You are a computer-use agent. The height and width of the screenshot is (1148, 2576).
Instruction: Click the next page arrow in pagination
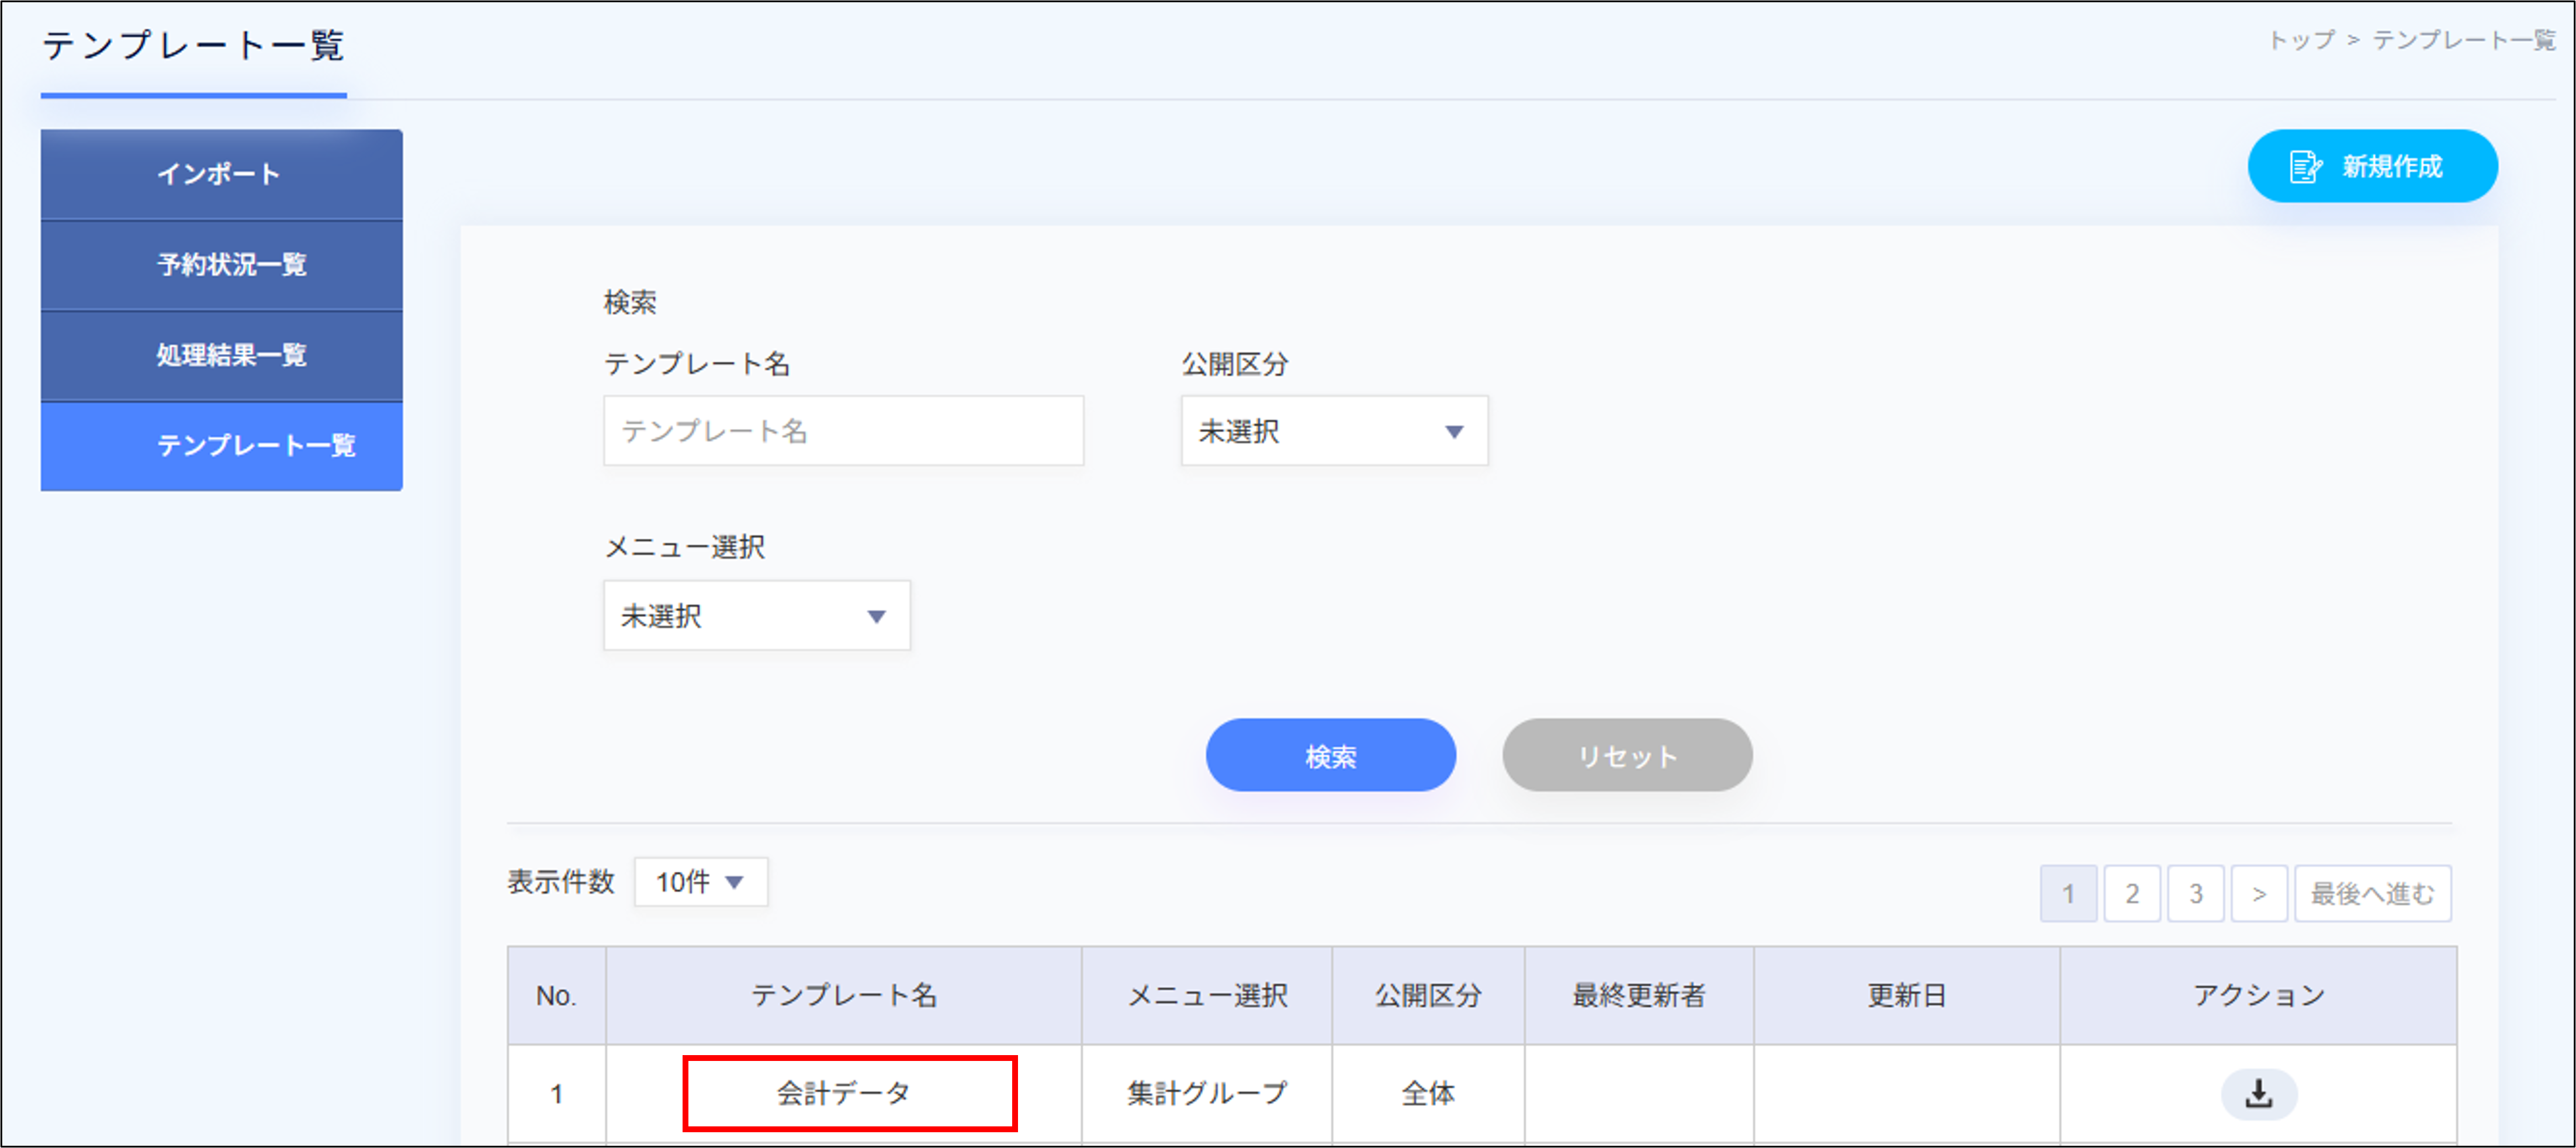[2259, 893]
